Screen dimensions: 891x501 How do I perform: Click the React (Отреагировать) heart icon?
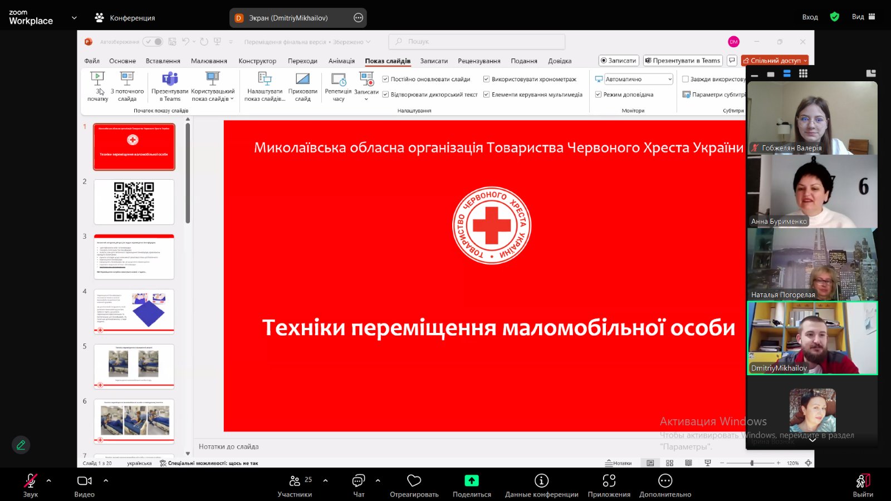[x=414, y=481]
